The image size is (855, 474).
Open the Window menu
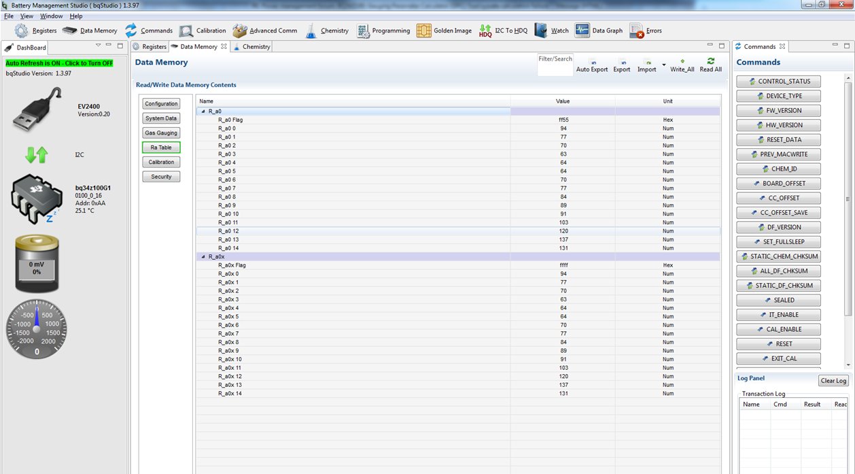coord(51,16)
